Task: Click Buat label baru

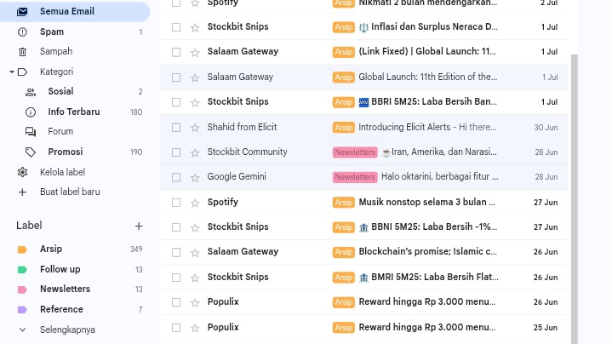Action: [70, 192]
